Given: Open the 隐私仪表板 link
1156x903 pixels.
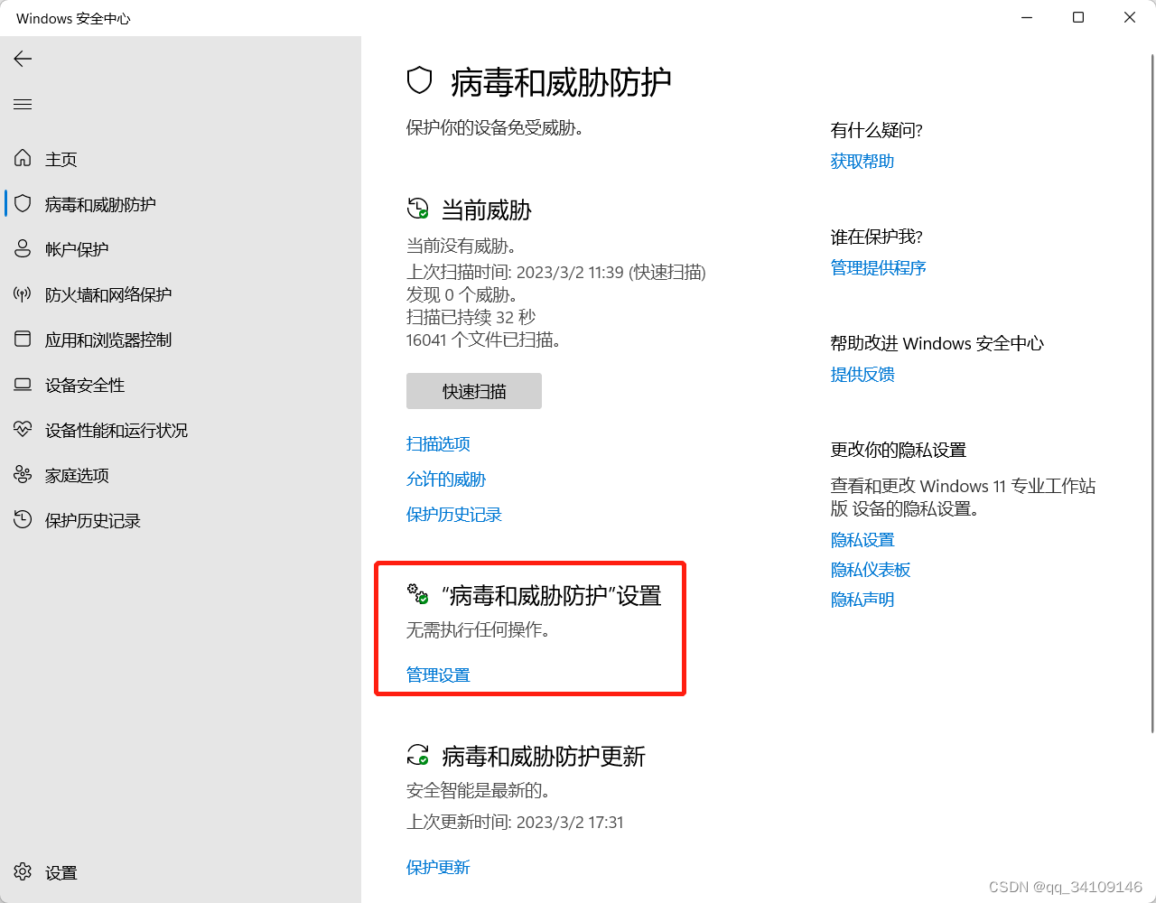Looking at the screenshot, I should coord(871,569).
